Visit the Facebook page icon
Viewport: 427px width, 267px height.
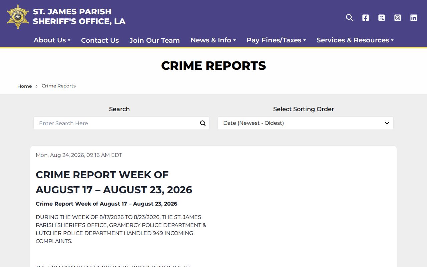coord(366,18)
